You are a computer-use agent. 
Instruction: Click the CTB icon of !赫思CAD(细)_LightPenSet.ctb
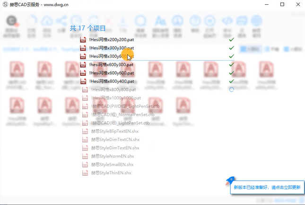[x=85, y=123]
